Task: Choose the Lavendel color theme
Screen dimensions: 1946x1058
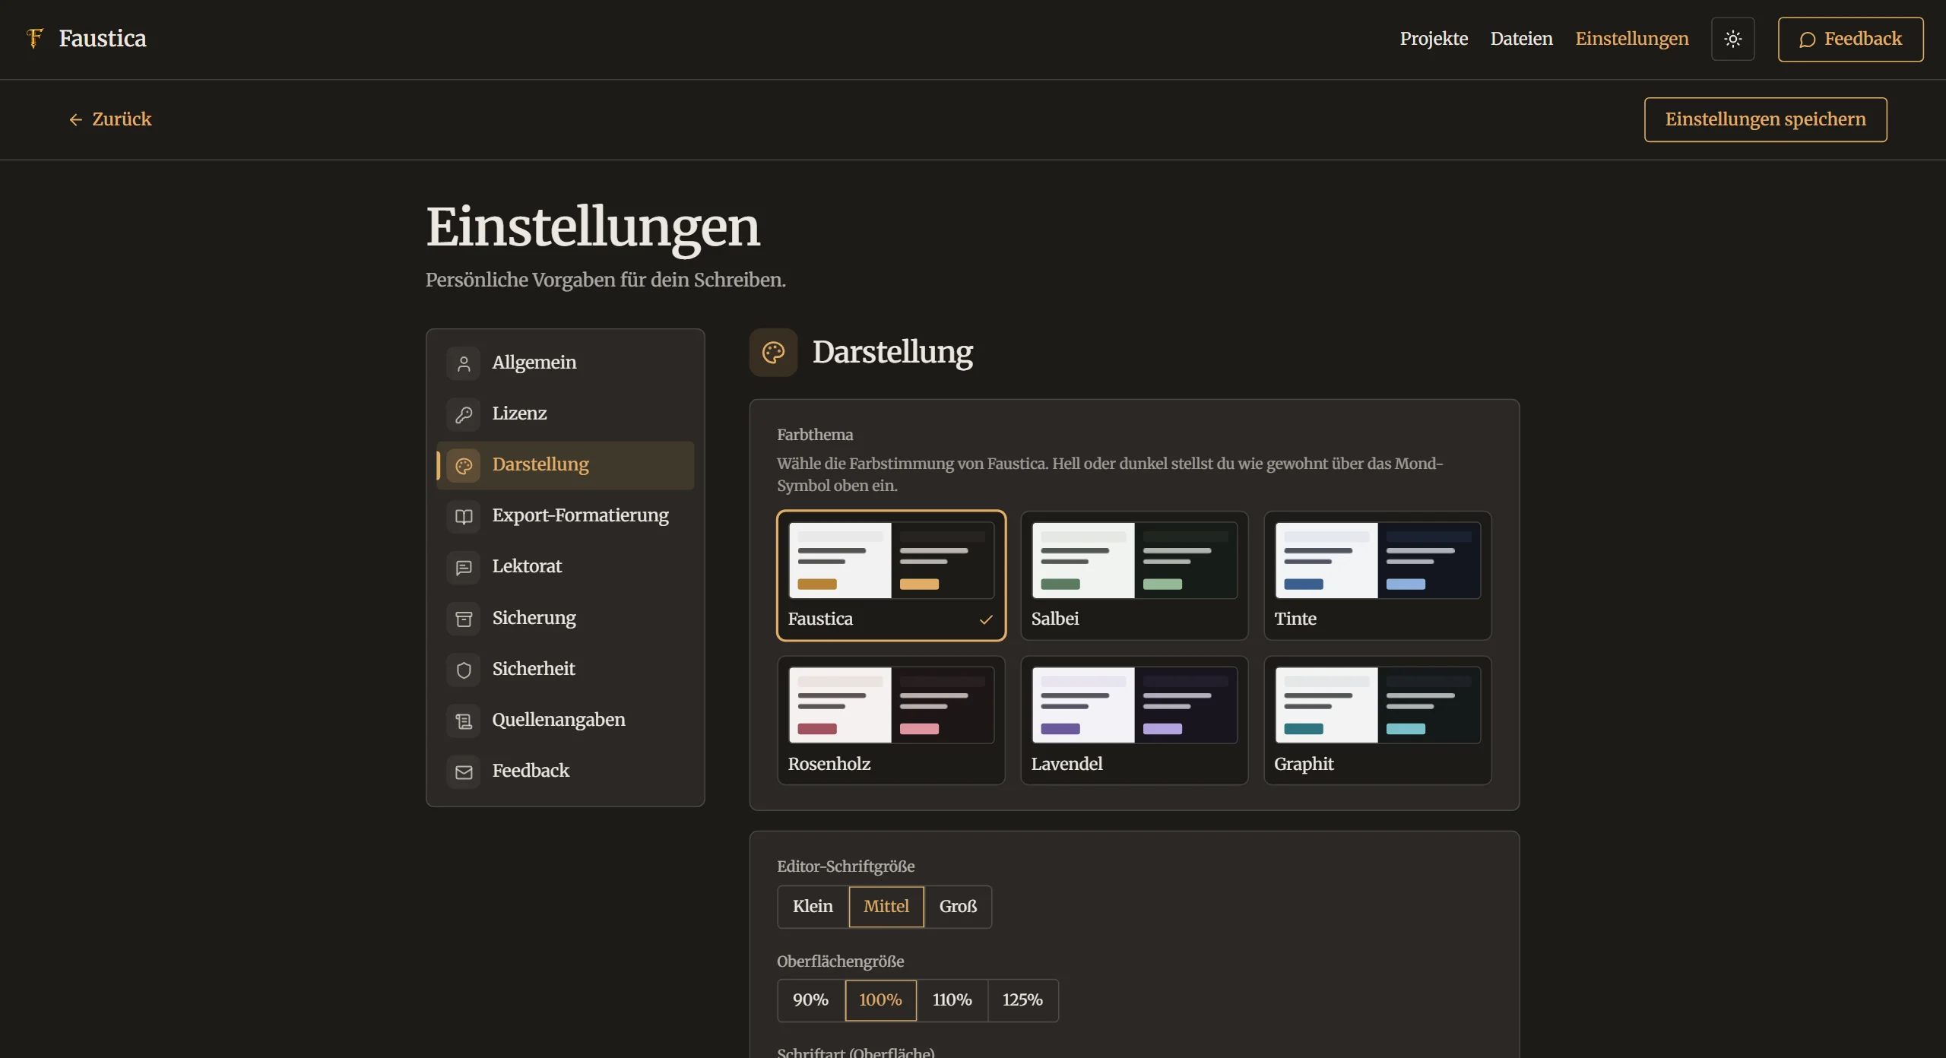Action: (1133, 721)
